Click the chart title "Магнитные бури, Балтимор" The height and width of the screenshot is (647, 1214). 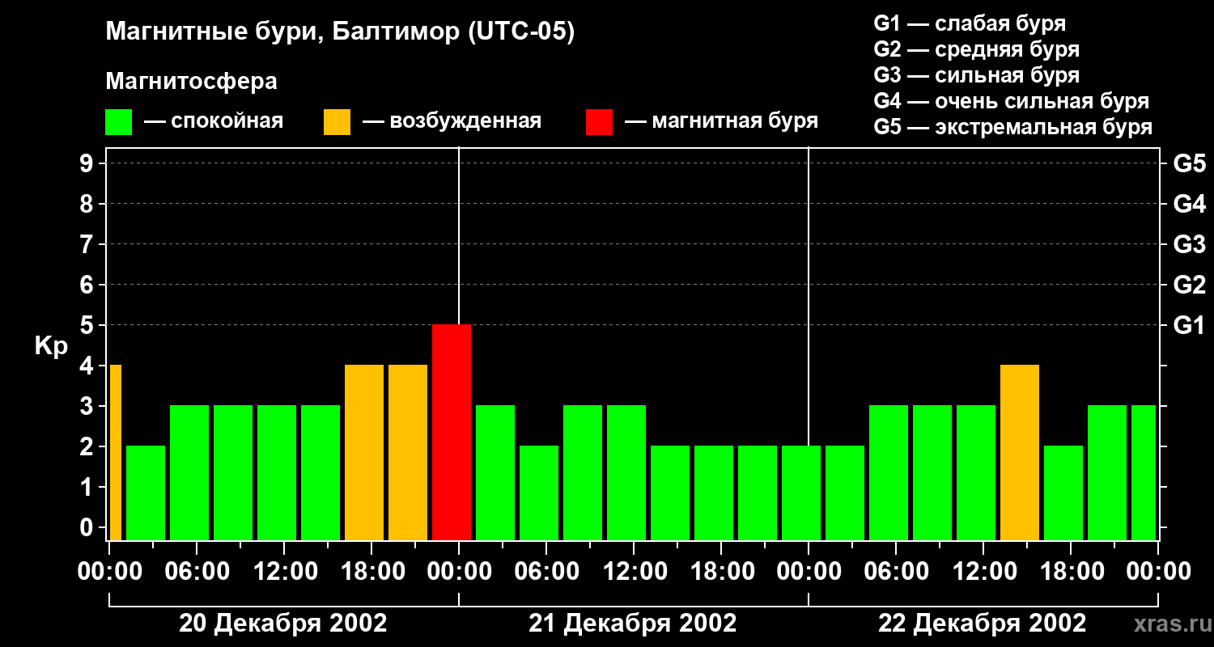[x=340, y=32]
